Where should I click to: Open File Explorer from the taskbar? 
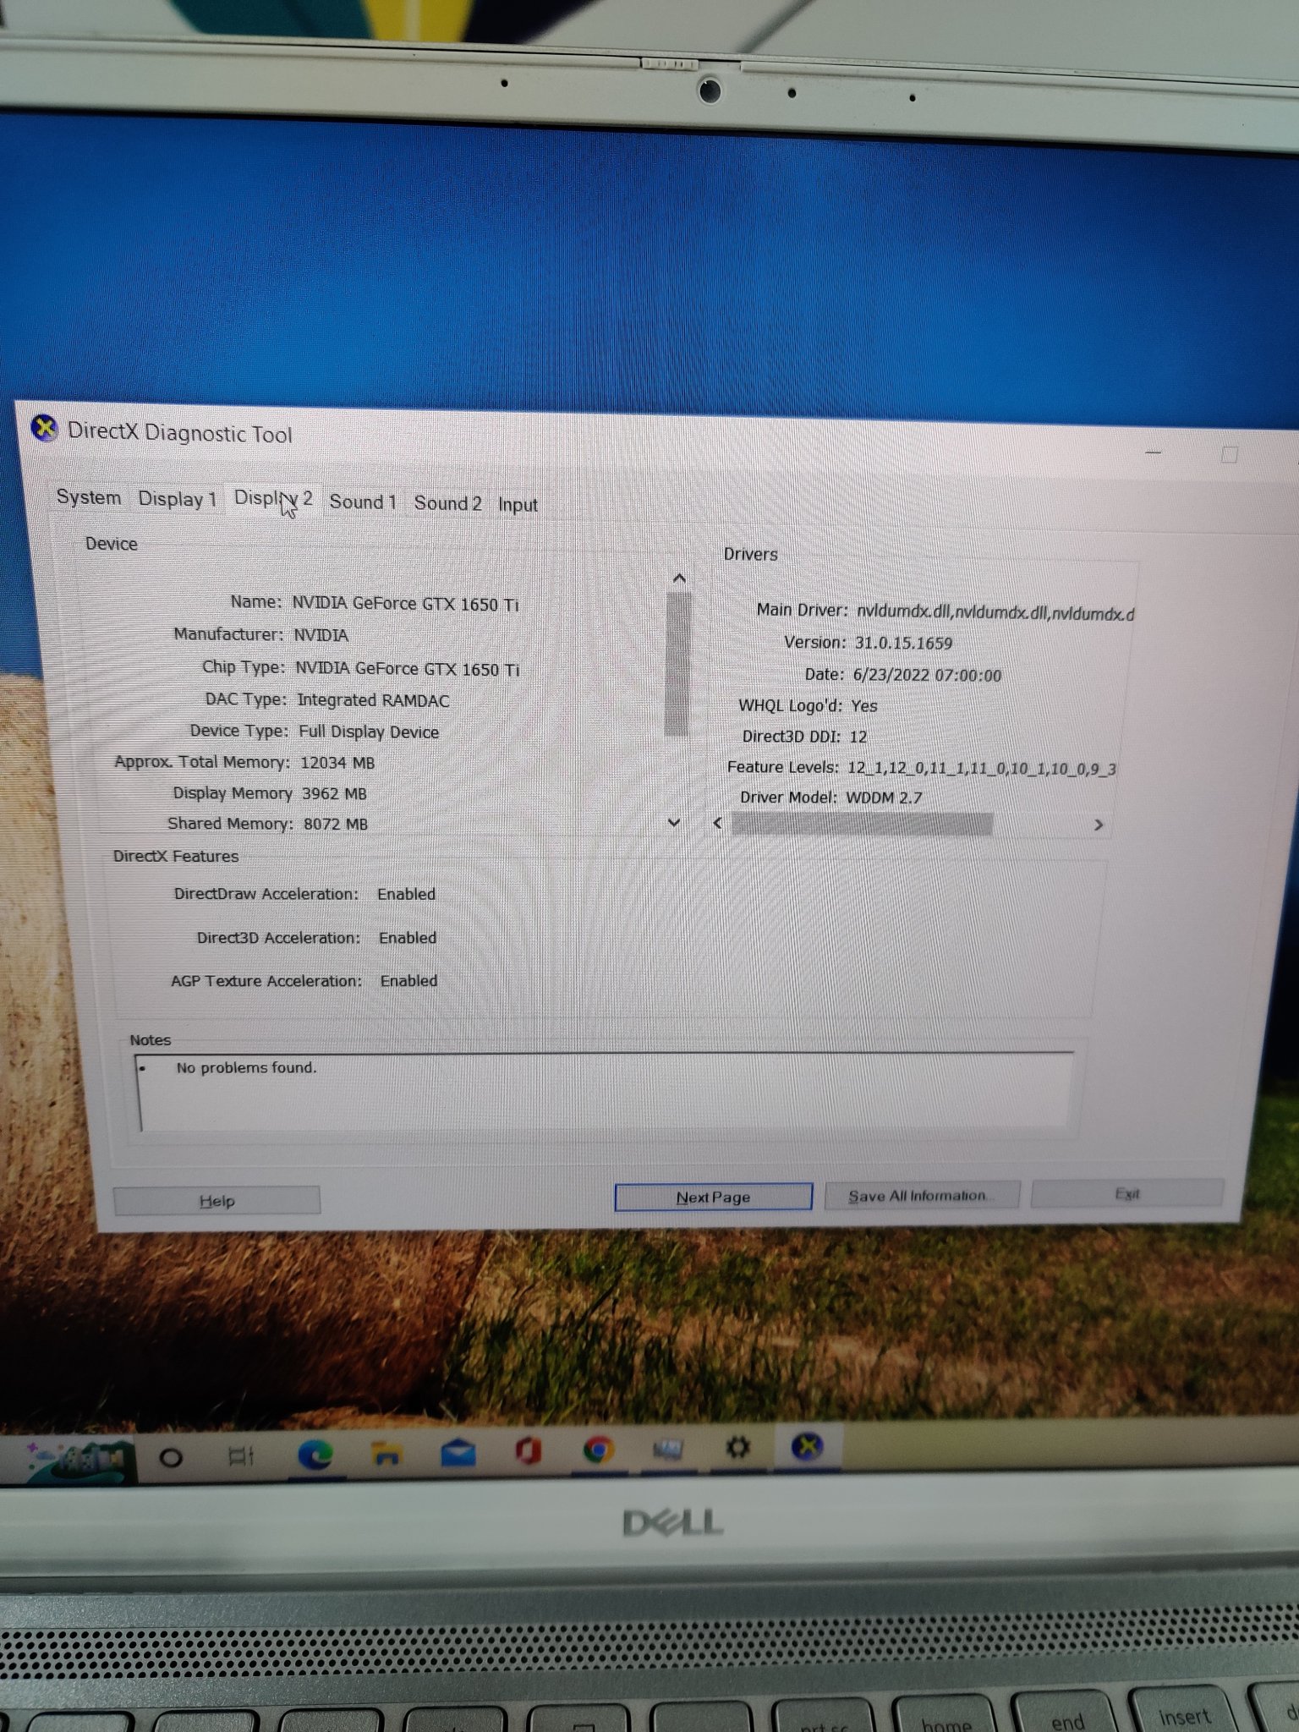[386, 1455]
